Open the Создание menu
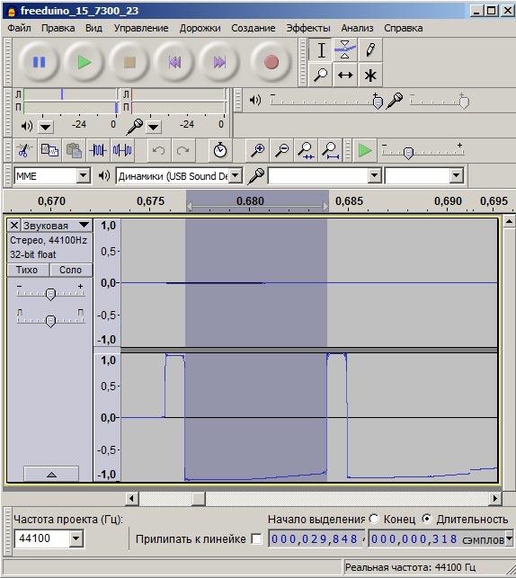Viewport: 516px width, 578px height. coord(254,28)
